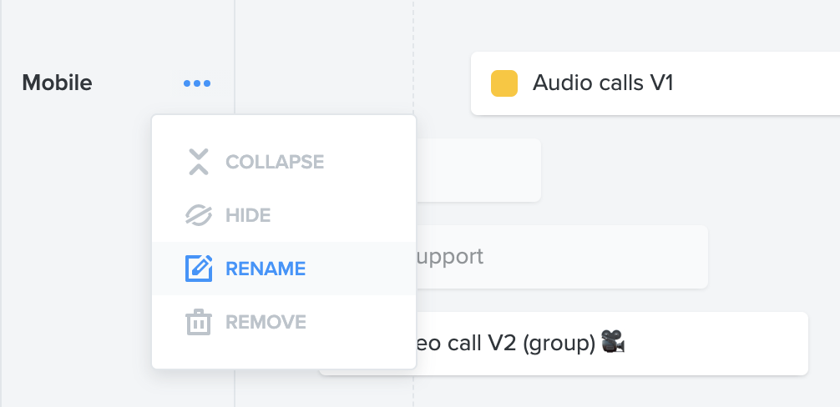Click the blank white area below REMOVE in menu

click(x=284, y=354)
